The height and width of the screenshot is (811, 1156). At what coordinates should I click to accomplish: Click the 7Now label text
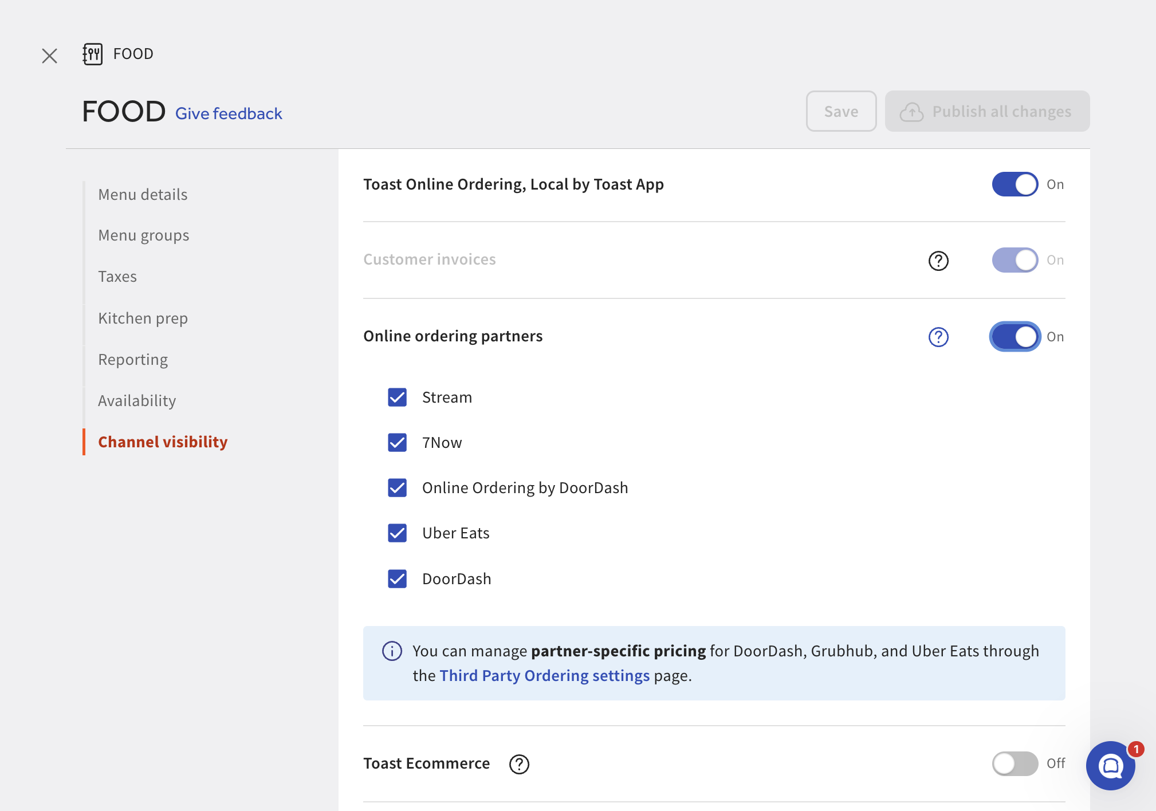coord(442,443)
